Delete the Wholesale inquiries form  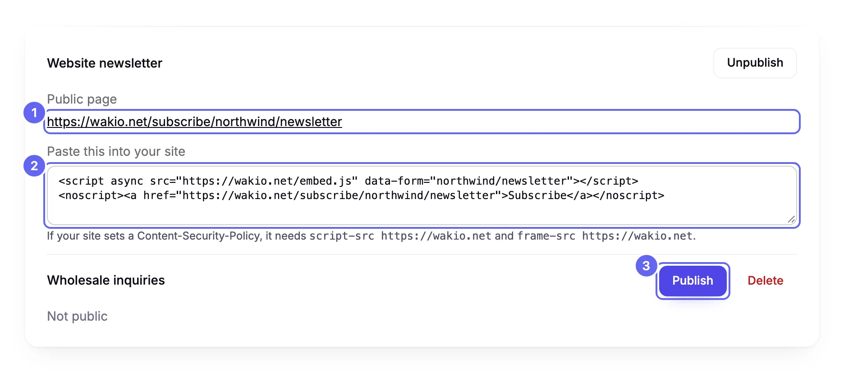coord(765,281)
